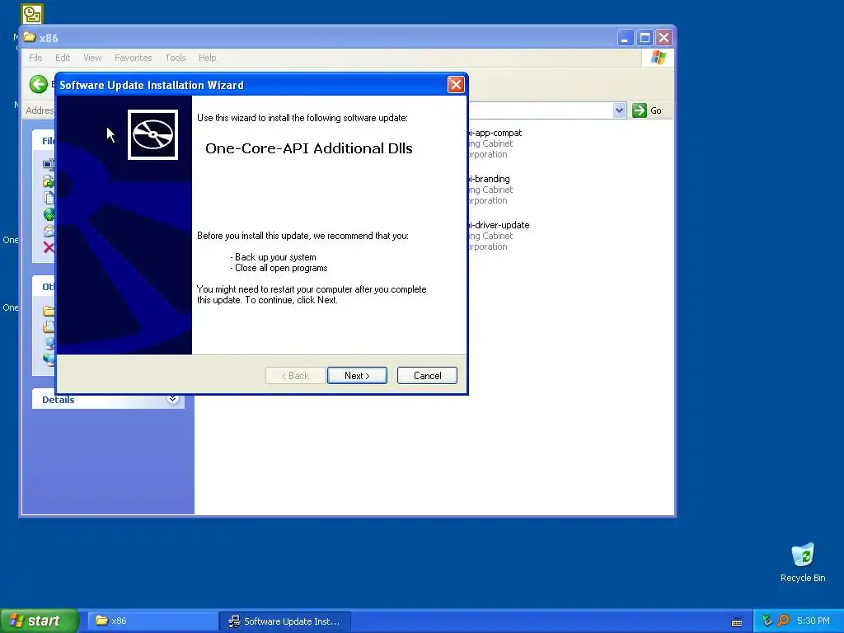Click the on-screen keyboard taskbar icon
The image size is (844, 633).
[x=737, y=622]
